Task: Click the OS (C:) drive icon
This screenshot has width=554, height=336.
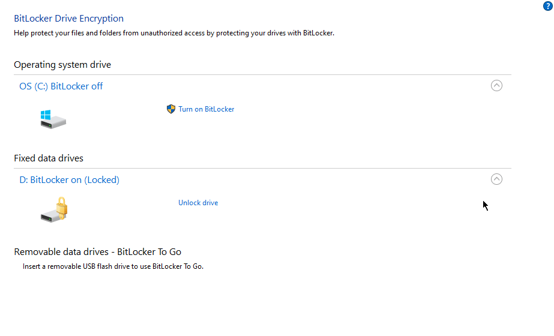Action: (53, 119)
